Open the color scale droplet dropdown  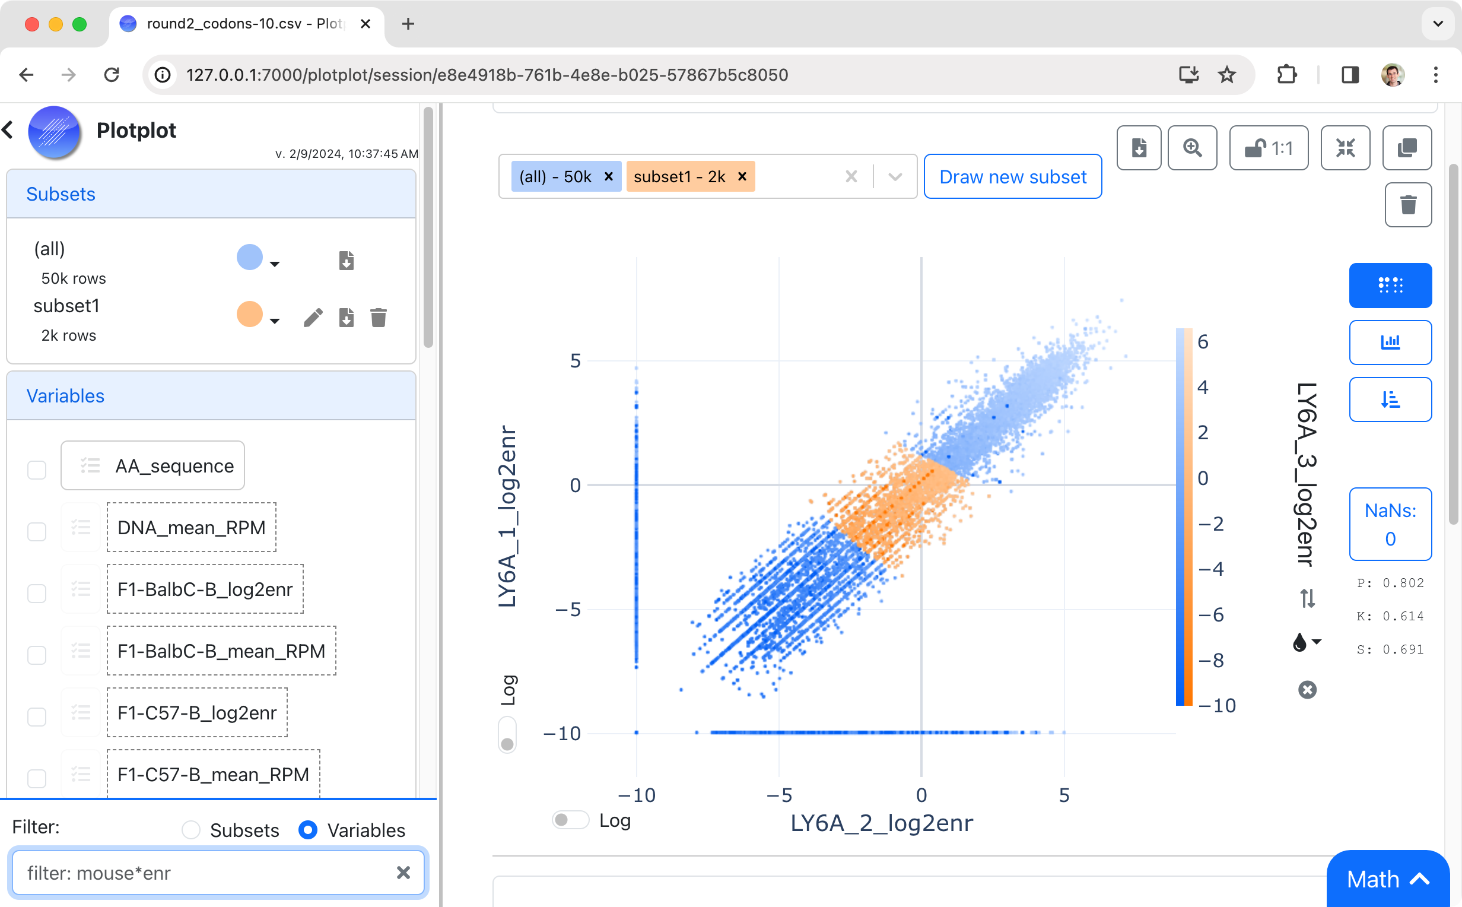(x=1307, y=642)
